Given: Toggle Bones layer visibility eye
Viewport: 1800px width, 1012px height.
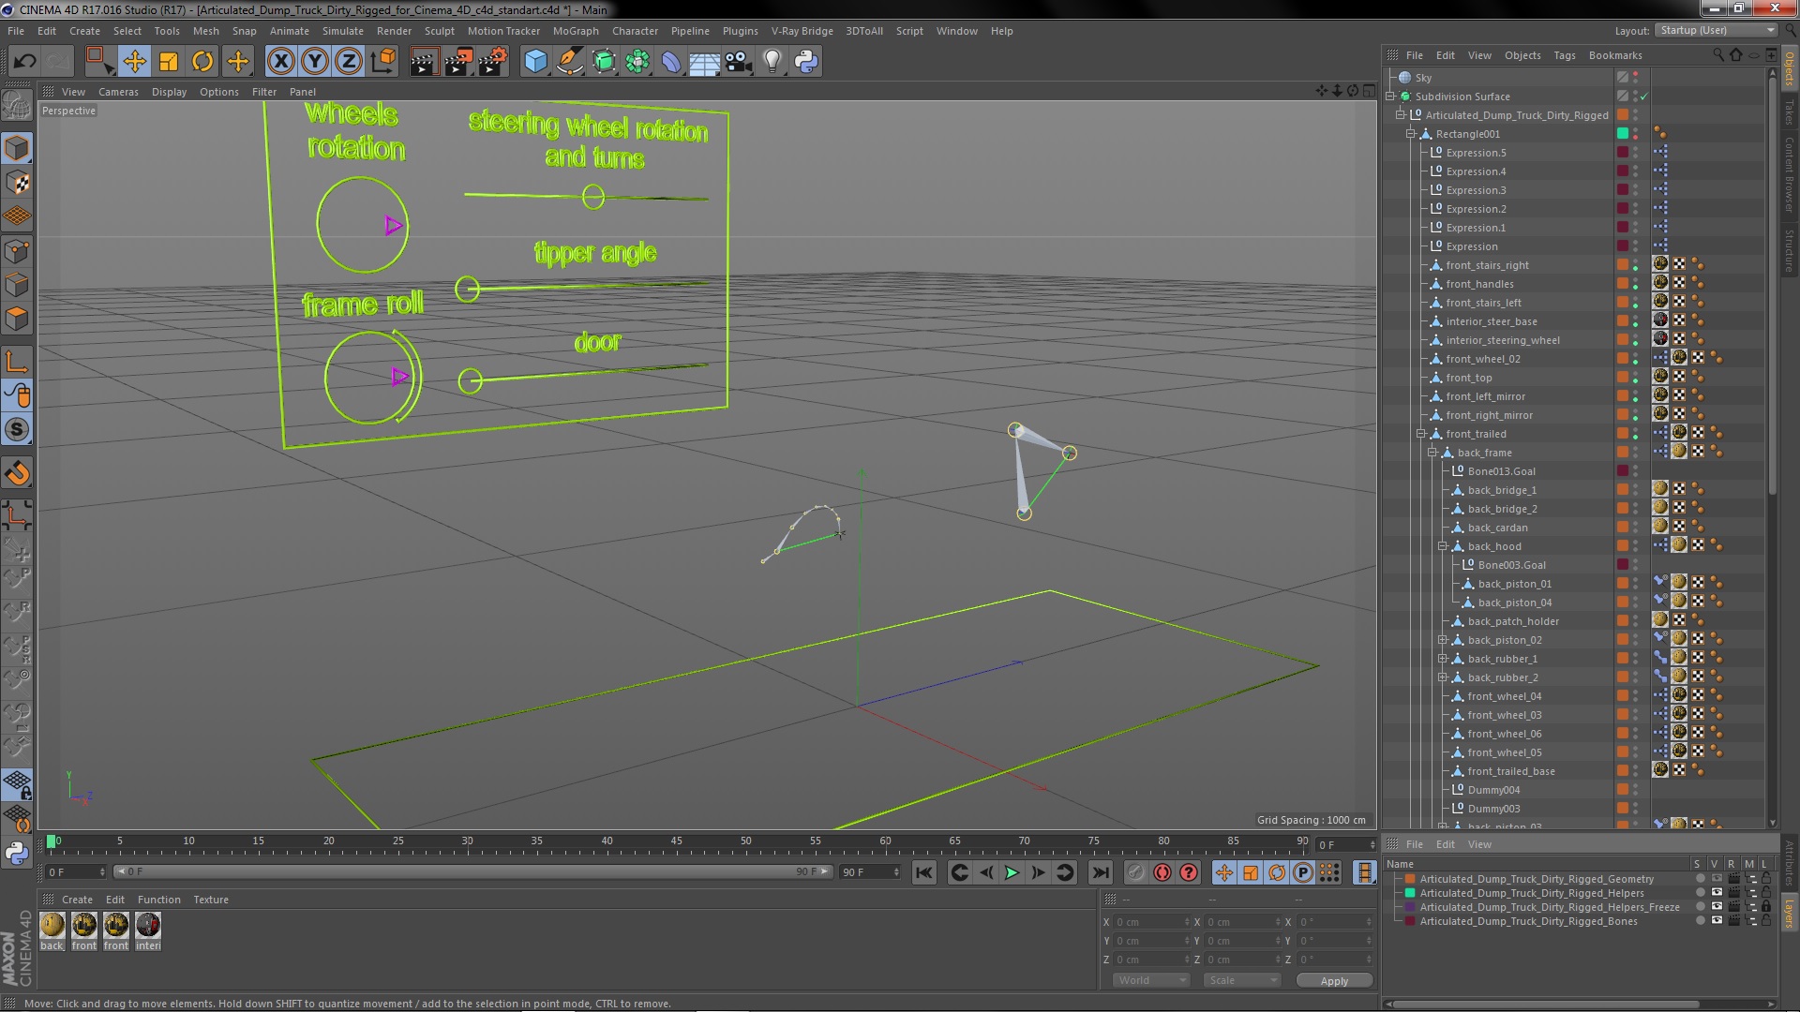Looking at the screenshot, I should tap(1717, 921).
